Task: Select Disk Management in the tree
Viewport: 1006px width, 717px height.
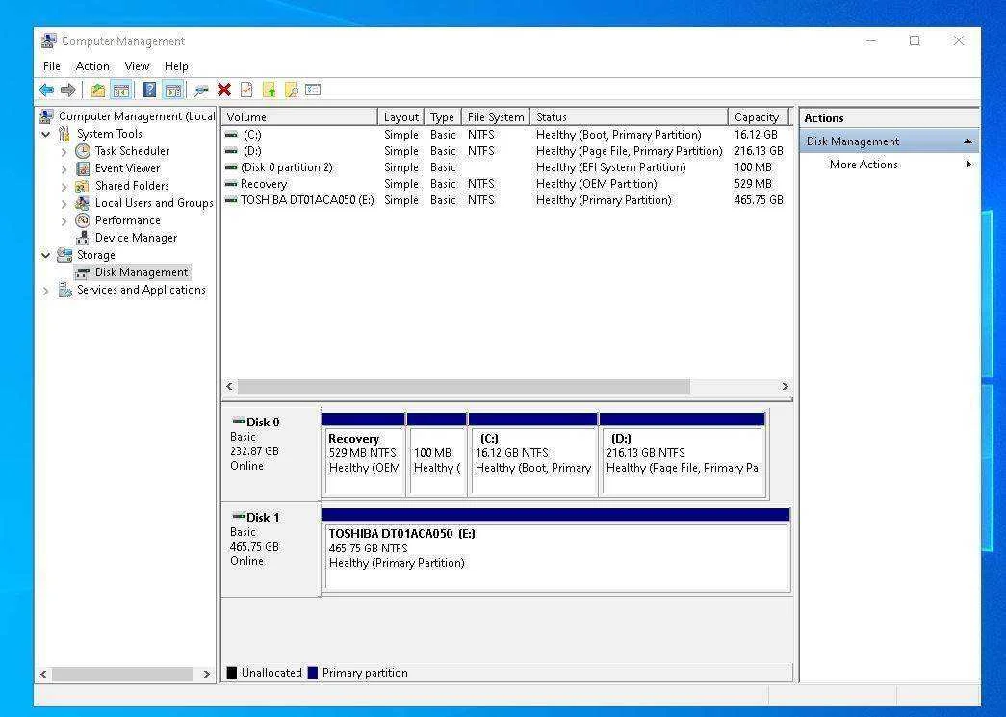Action: pyautogui.click(x=142, y=272)
